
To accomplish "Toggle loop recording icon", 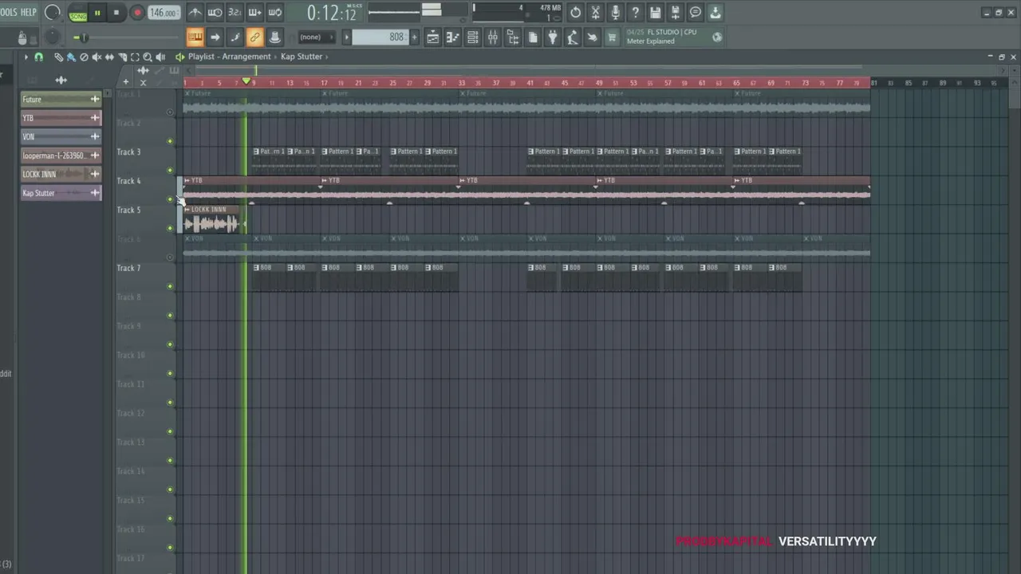I will 274,13.
